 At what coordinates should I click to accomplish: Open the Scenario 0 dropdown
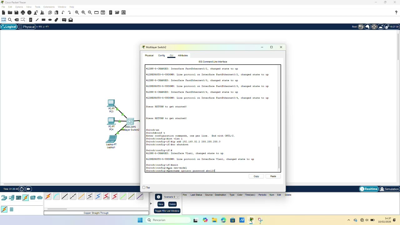tap(171, 197)
